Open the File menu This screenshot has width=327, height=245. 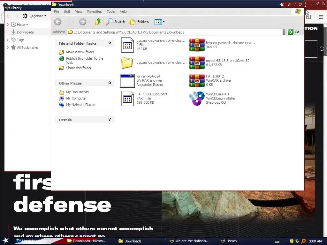tap(57, 11)
